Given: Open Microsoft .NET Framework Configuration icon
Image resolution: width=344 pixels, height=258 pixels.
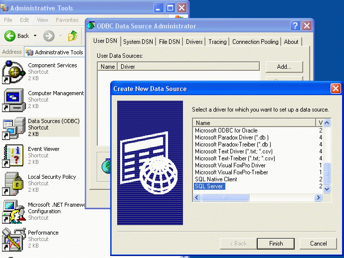Looking at the screenshot, I should (13, 212).
